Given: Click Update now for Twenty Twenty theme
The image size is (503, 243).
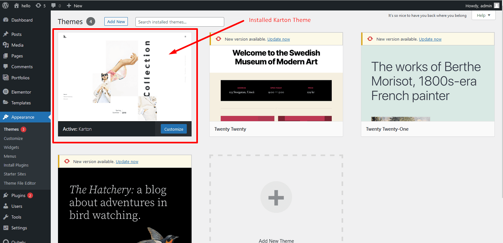Looking at the screenshot, I should pyautogui.click(x=278, y=39).
